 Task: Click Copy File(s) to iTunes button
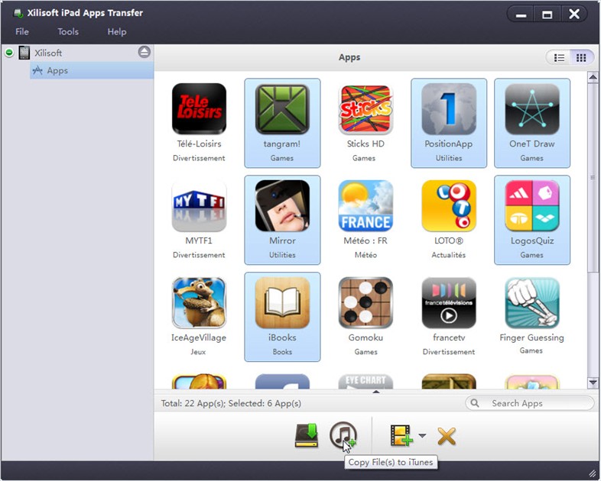(343, 435)
